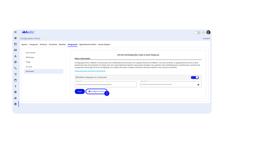This screenshot has width=264, height=154.
Task: Click the box inventory sidebar icon
Action: coord(15,92)
